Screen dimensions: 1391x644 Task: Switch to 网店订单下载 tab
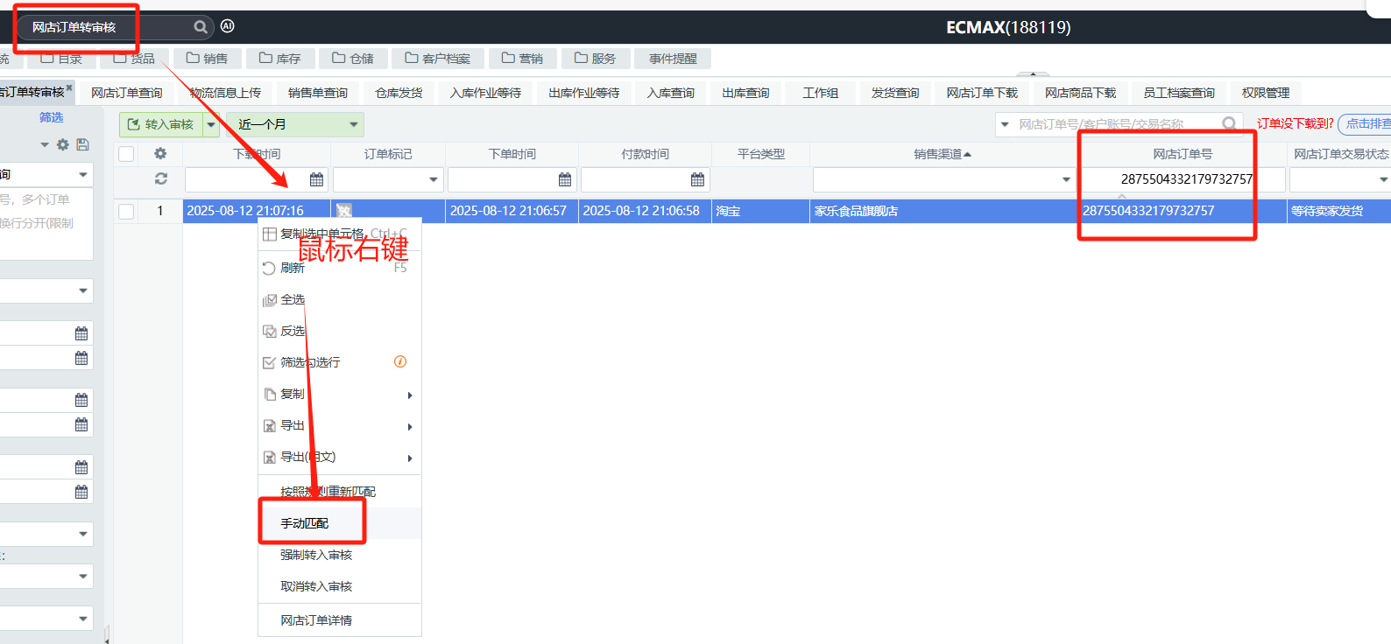(x=982, y=93)
